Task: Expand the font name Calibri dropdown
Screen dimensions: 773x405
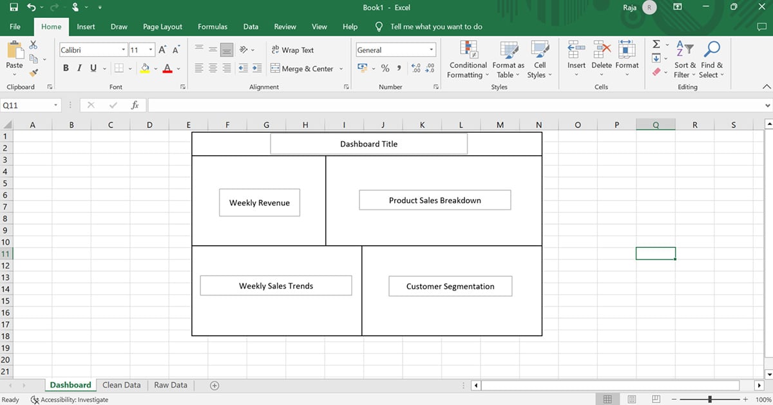Action: tap(124, 50)
